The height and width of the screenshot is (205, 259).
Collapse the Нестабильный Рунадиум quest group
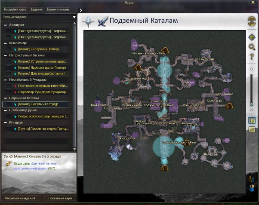click(x=5, y=80)
